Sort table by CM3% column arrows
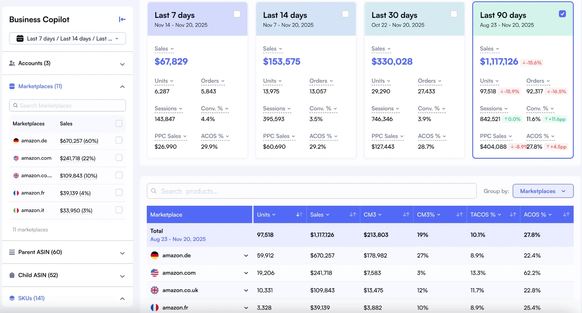Viewport: 582px width, 313px height. (x=459, y=215)
